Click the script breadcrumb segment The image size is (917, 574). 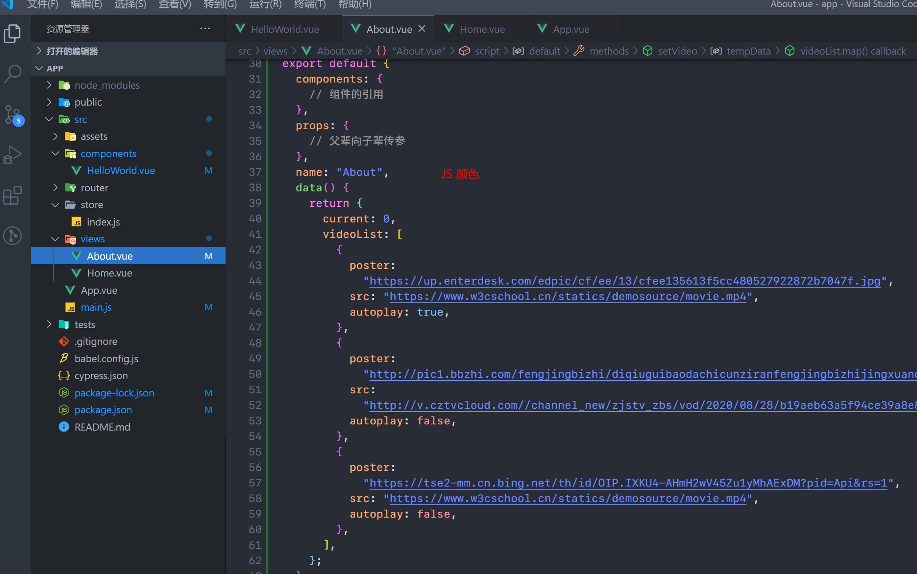(x=480, y=51)
